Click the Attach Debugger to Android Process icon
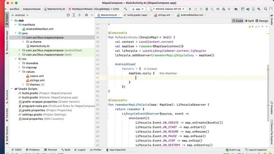The image size is (274, 154). point(223,9)
